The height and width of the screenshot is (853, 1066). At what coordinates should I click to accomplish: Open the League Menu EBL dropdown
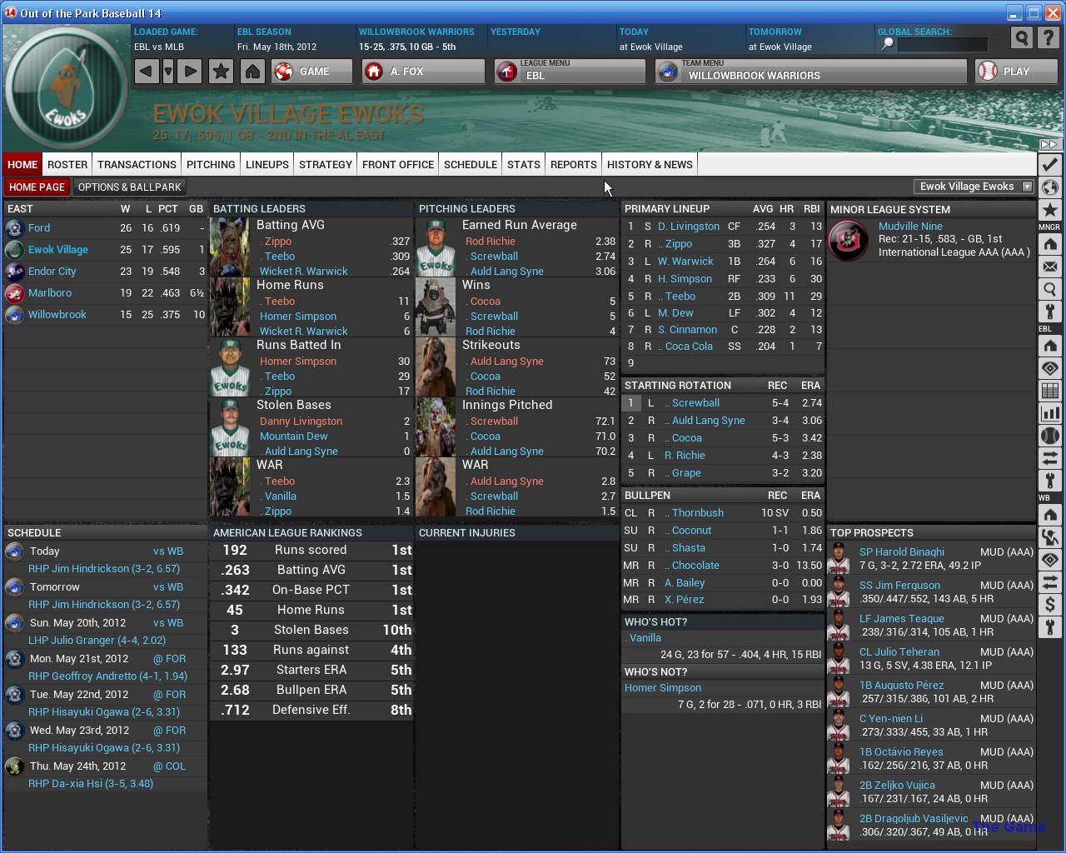570,72
